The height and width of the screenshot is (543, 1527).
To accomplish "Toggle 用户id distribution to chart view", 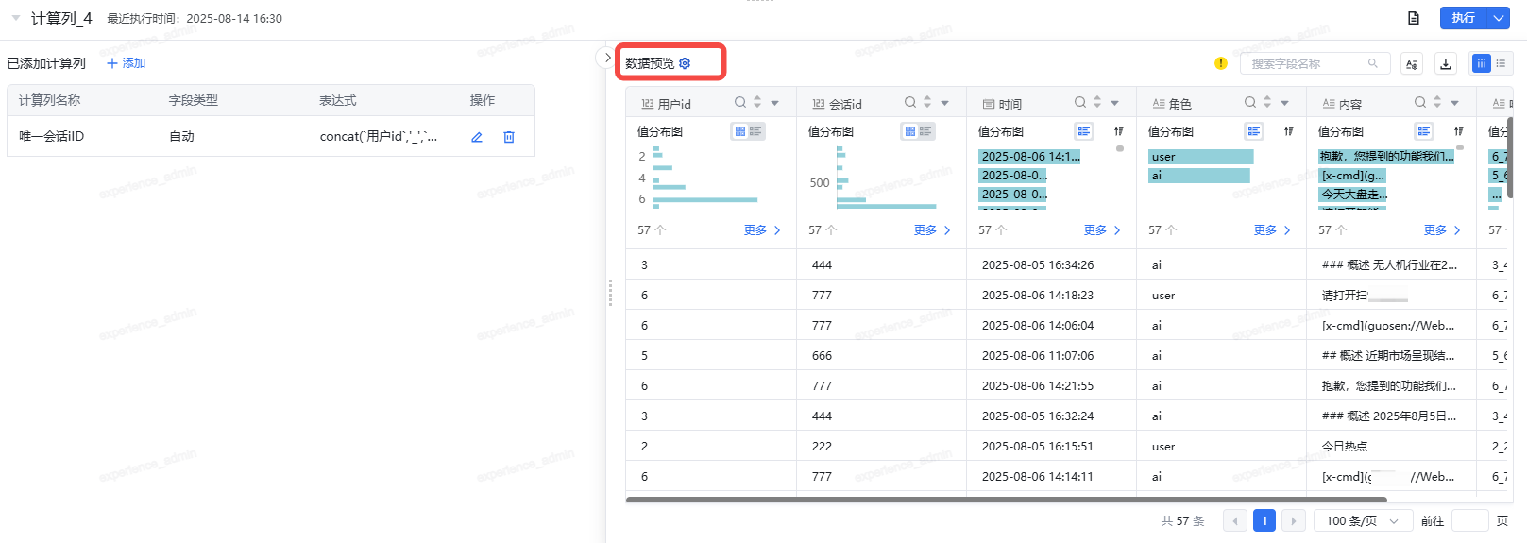I will click(x=740, y=131).
